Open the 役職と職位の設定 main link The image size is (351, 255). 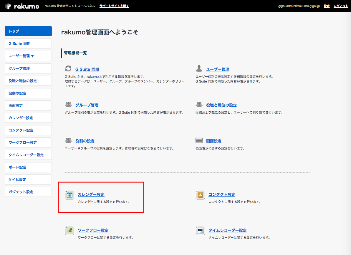(x=221, y=105)
